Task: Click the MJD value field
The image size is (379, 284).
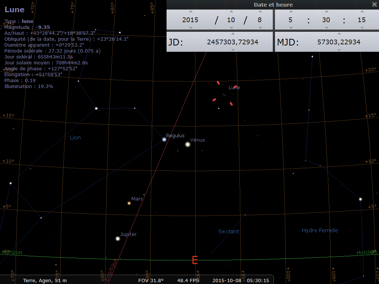Action: pyautogui.click(x=339, y=42)
